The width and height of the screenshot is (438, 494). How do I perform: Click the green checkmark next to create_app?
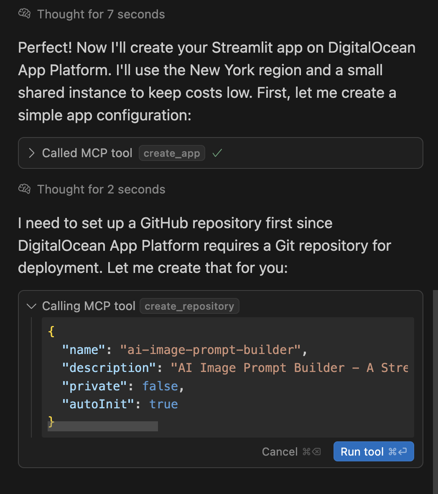(217, 153)
